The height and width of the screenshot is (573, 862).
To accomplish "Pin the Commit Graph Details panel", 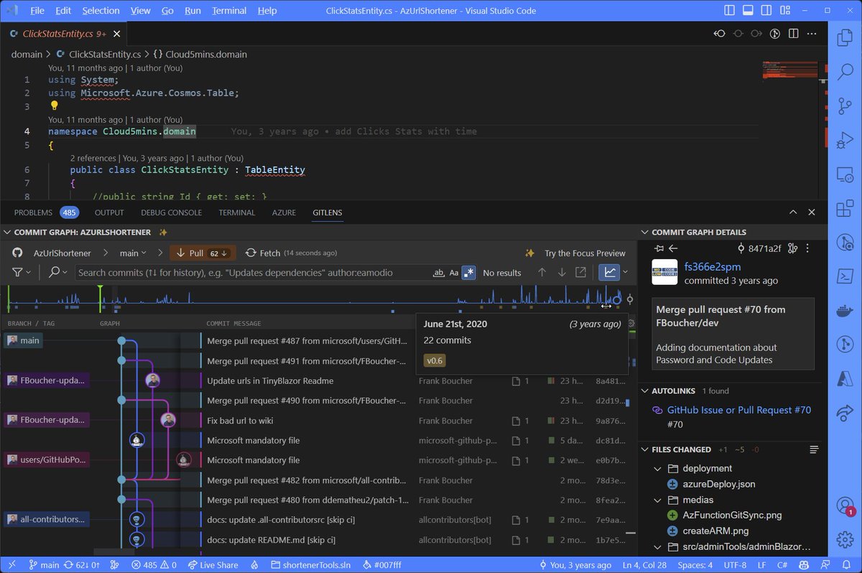I will 659,248.
